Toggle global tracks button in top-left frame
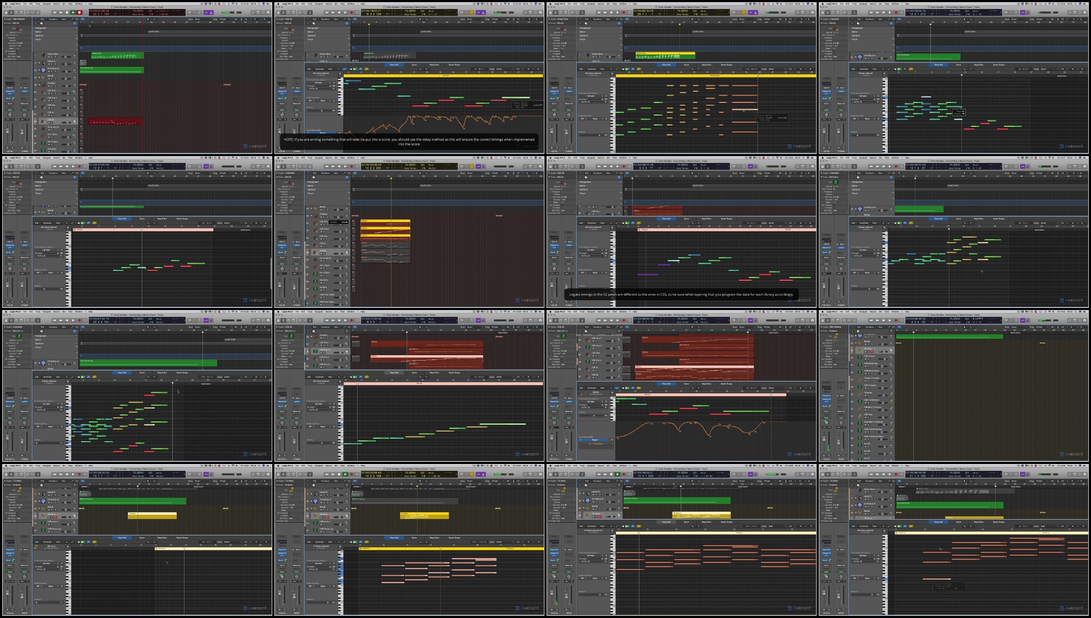 74,23
